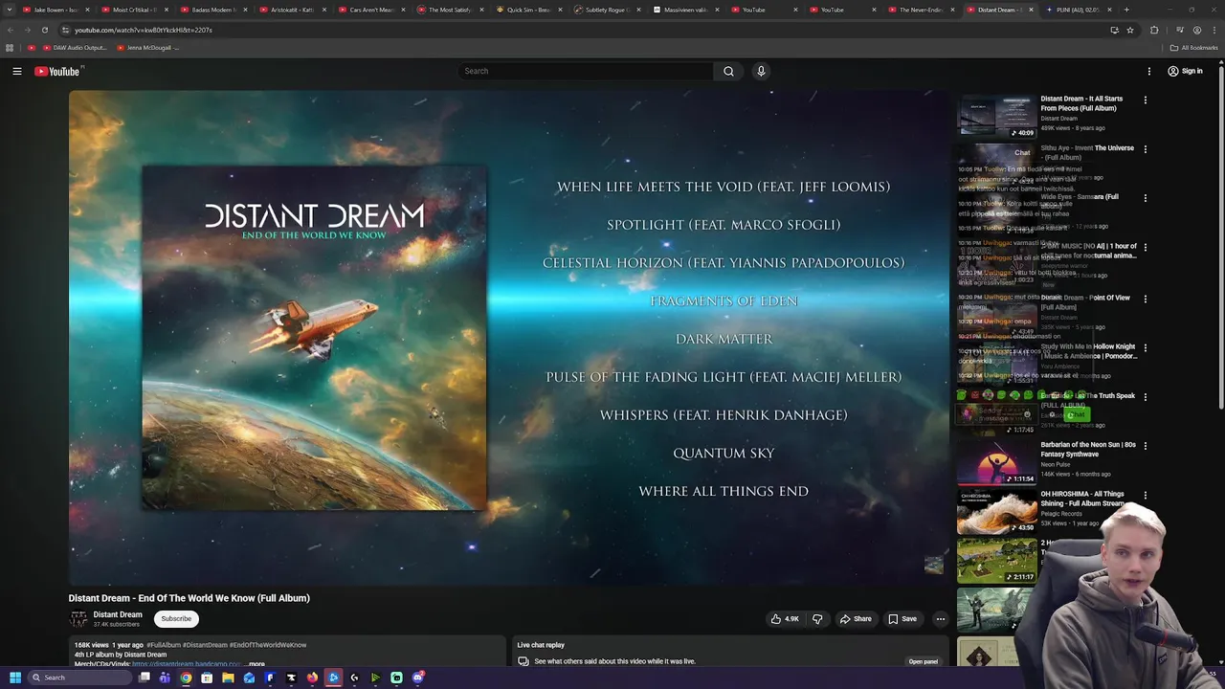Open Microsoft Store from the taskbar
This screenshot has width=1225, height=689.
207,678
